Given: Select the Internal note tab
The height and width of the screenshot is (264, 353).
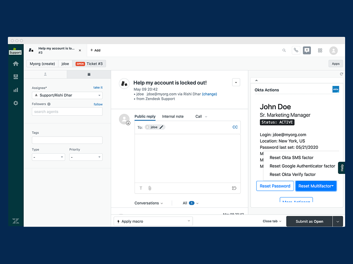Looking at the screenshot, I should [173, 116].
